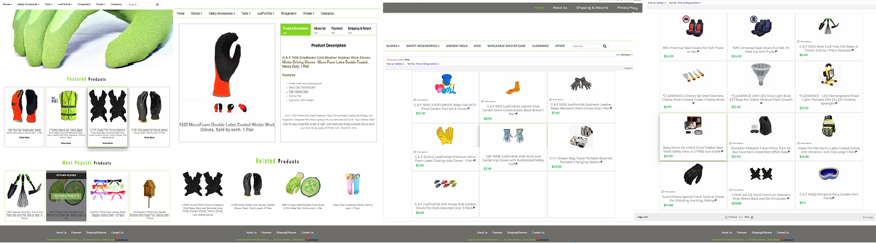The width and height of the screenshot is (876, 243).
Task: Click Minigardenn in the product page menu
Action: (289, 14)
